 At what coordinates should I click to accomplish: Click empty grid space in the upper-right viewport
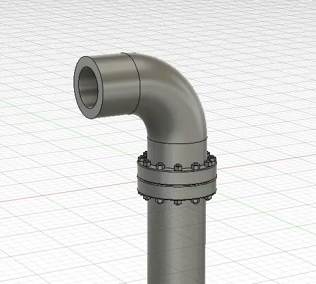(x=262, y=40)
